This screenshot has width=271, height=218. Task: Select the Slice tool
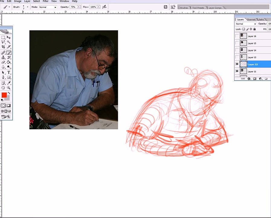point(9,47)
